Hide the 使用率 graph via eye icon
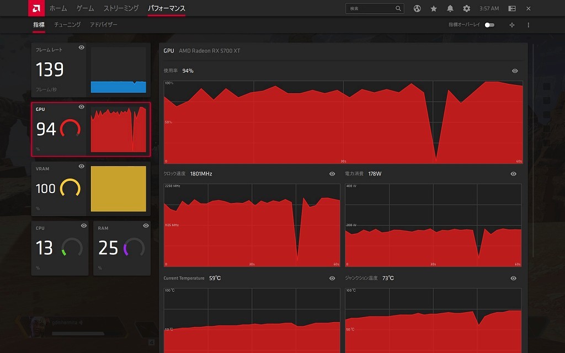 (x=515, y=71)
